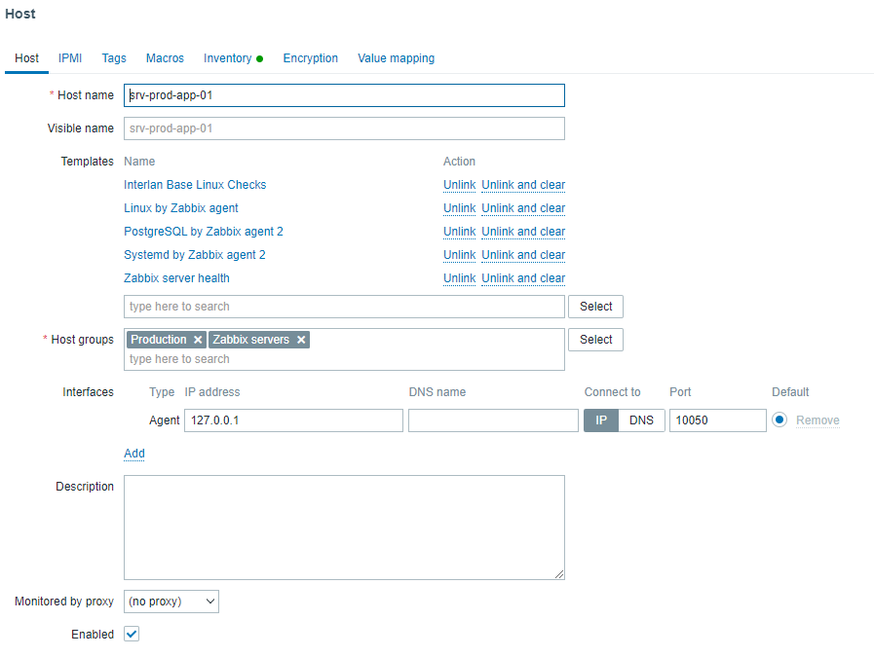Unlink and clear Zabbix server health template
The image size is (874, 657).
point(523,278)
